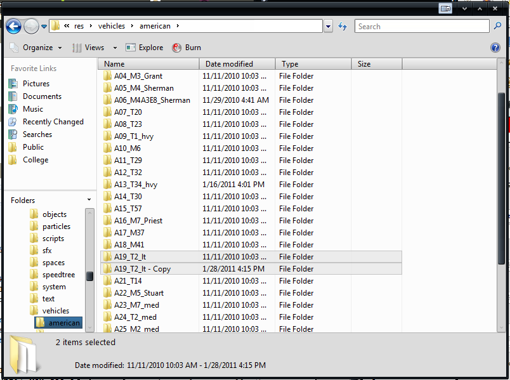Click 'american' in the address breadcrumb
Viewport: 510px width, 380px height.
(155, 26)
